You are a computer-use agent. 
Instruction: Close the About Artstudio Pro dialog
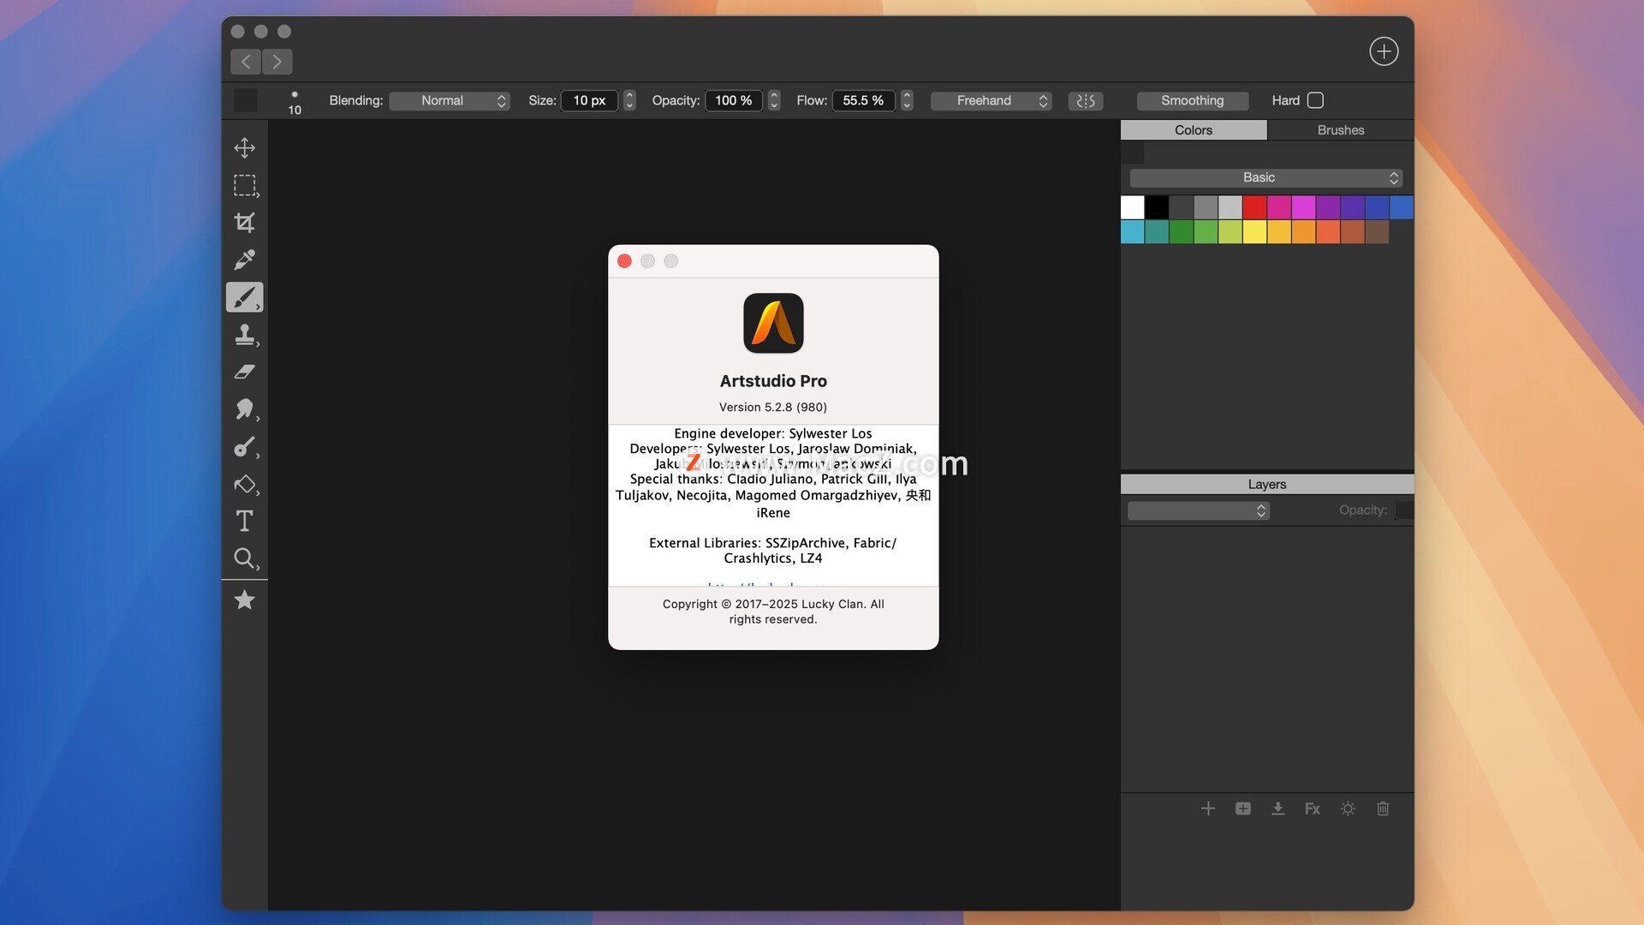624,261
